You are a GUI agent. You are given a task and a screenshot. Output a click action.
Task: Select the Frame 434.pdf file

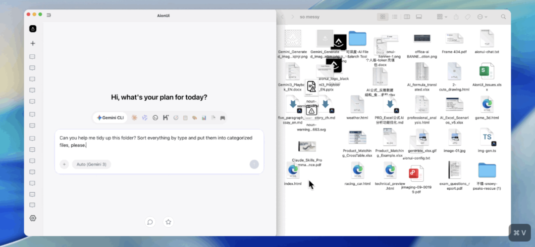(454, 39)
